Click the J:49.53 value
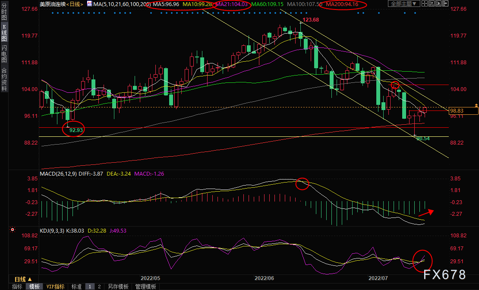479x290 pixels. point(118,230)
